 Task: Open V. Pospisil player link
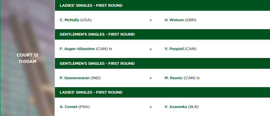coord(174,49)
